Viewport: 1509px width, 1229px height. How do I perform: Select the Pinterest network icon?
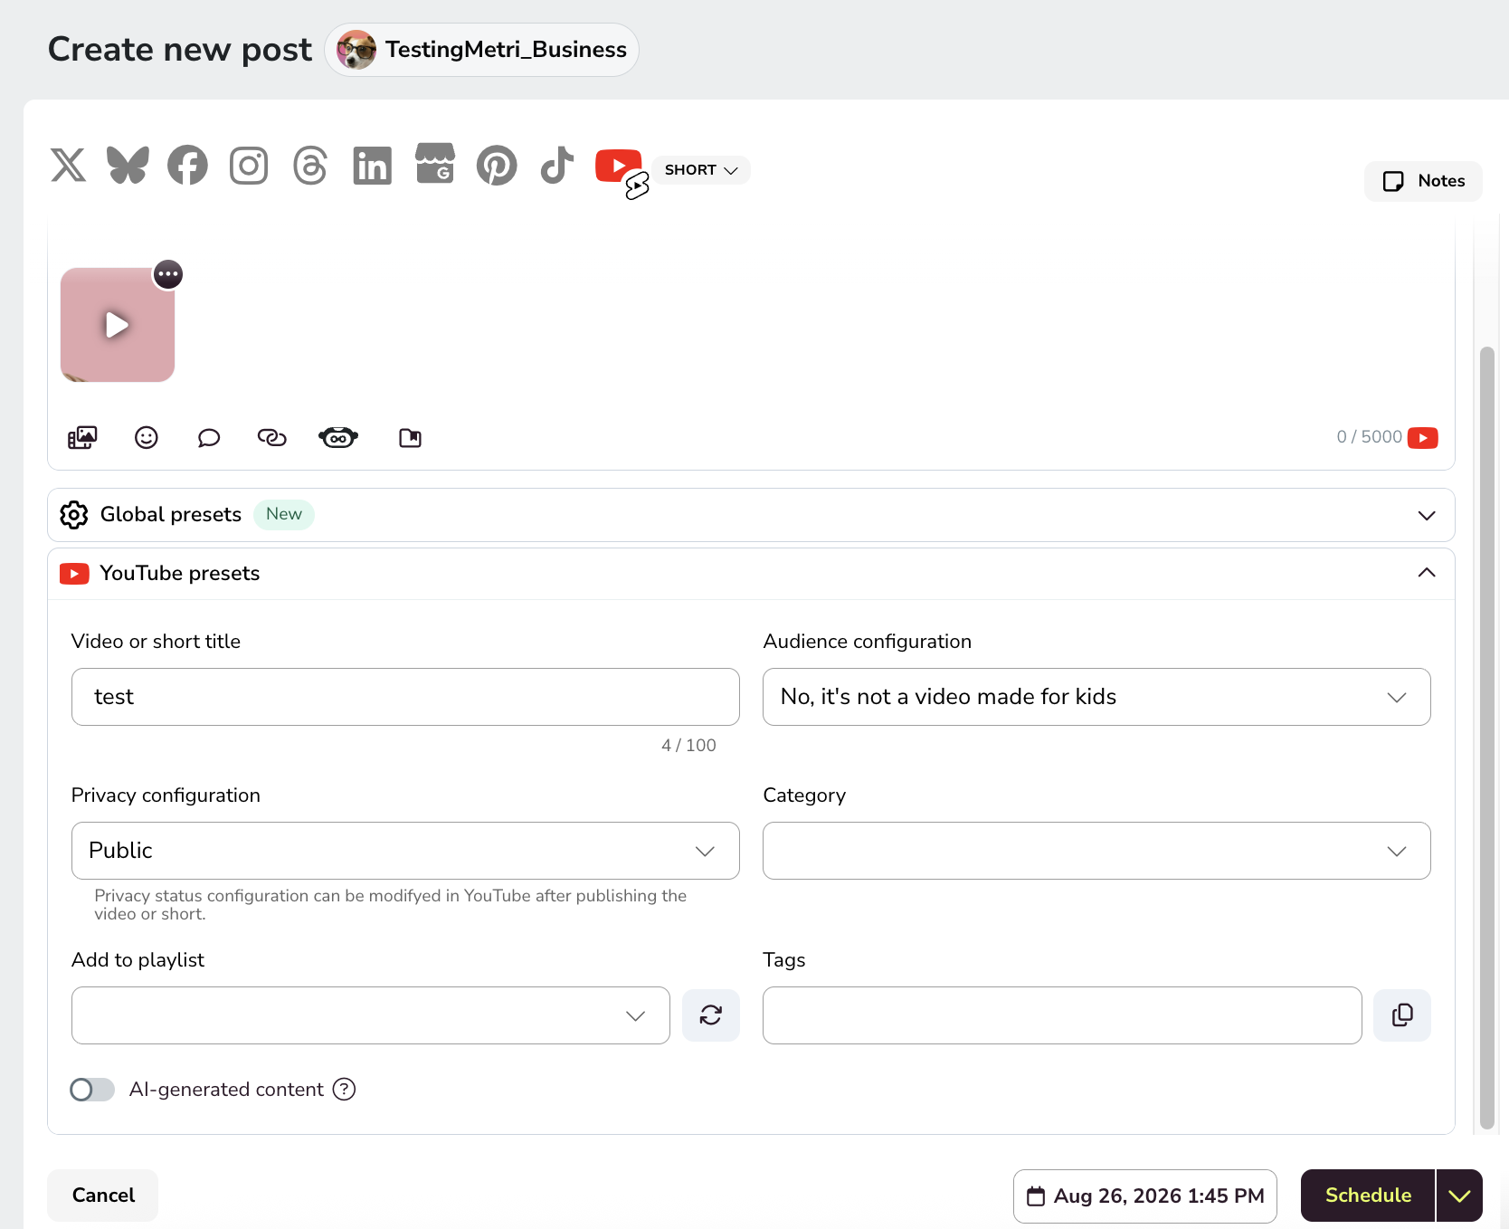tap(497, 166)
